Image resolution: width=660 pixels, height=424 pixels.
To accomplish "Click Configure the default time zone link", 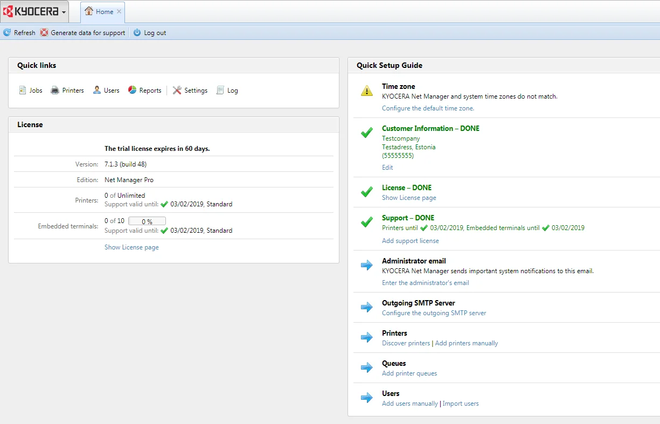I will point(428,108).
